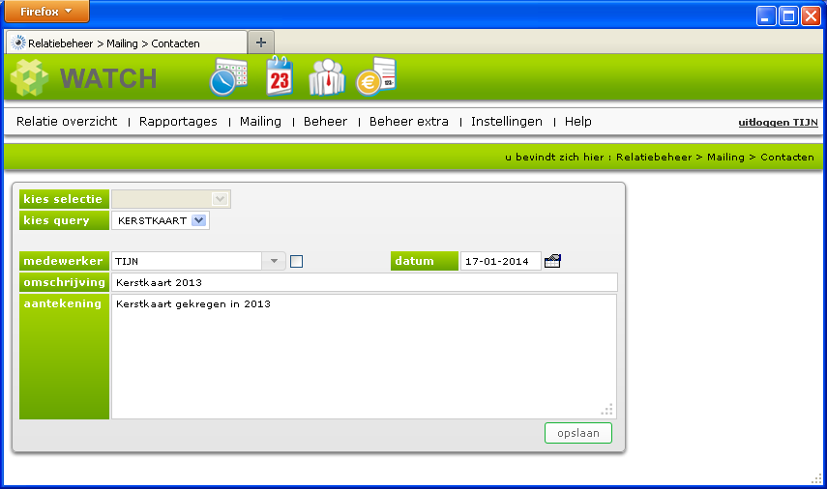
Task: Click the datum field with 17-01-2014
Action: pos(500,261)
